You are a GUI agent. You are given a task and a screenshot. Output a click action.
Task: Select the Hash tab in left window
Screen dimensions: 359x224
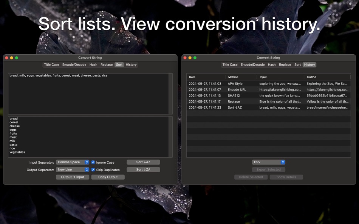point(93,65)
